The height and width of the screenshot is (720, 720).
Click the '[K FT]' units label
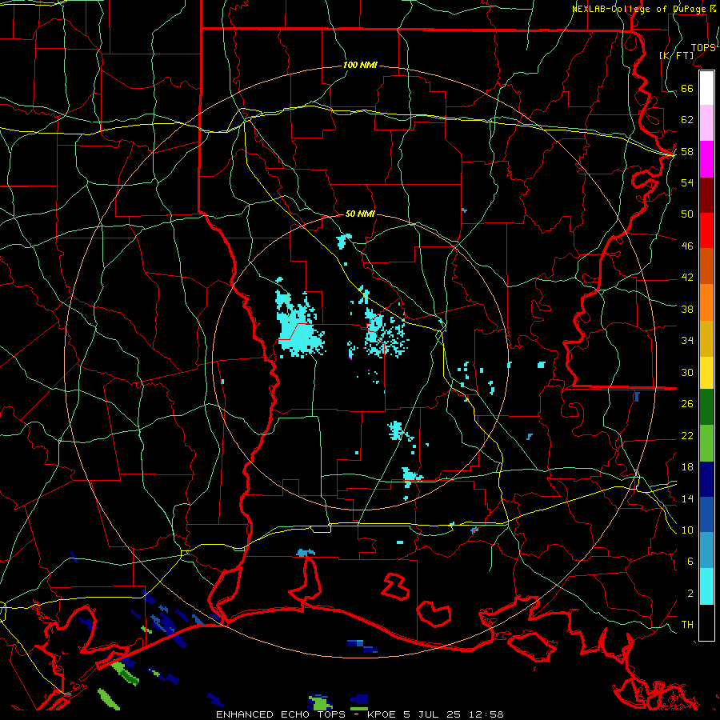[676, 55]
